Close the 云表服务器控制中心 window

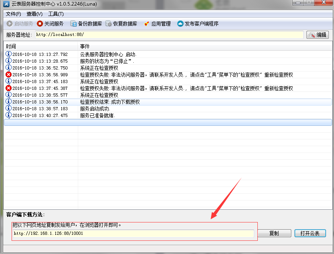(324, 2)
